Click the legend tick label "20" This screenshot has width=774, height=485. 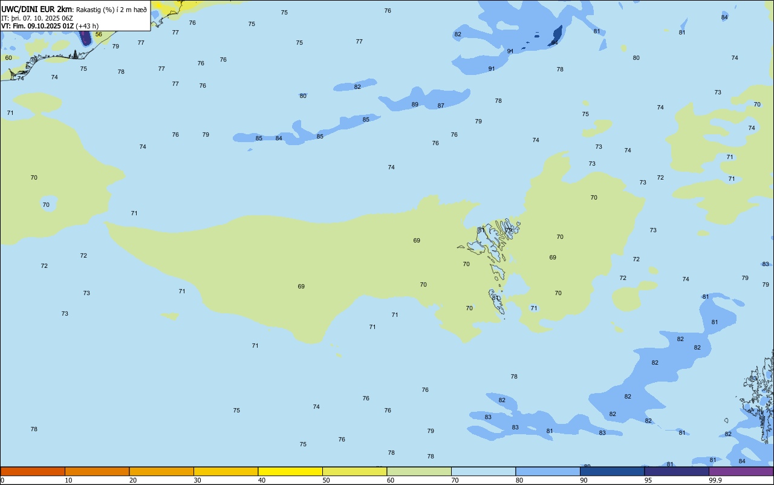[132, 480]
